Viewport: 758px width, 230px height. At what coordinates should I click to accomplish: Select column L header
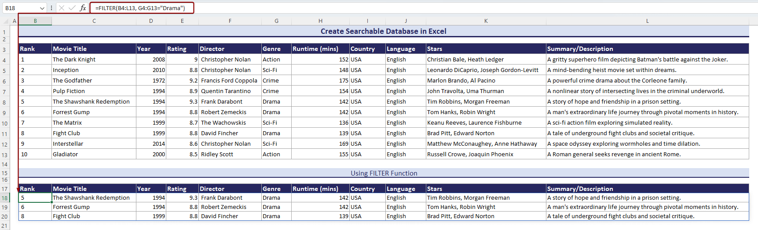(x=647, y=21)
